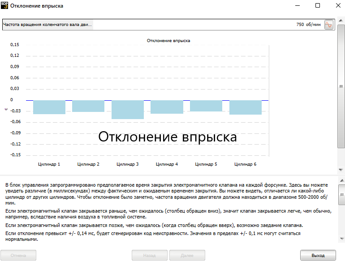
Task: Click the description panel scrollbar down arrow
Action: 342,239
